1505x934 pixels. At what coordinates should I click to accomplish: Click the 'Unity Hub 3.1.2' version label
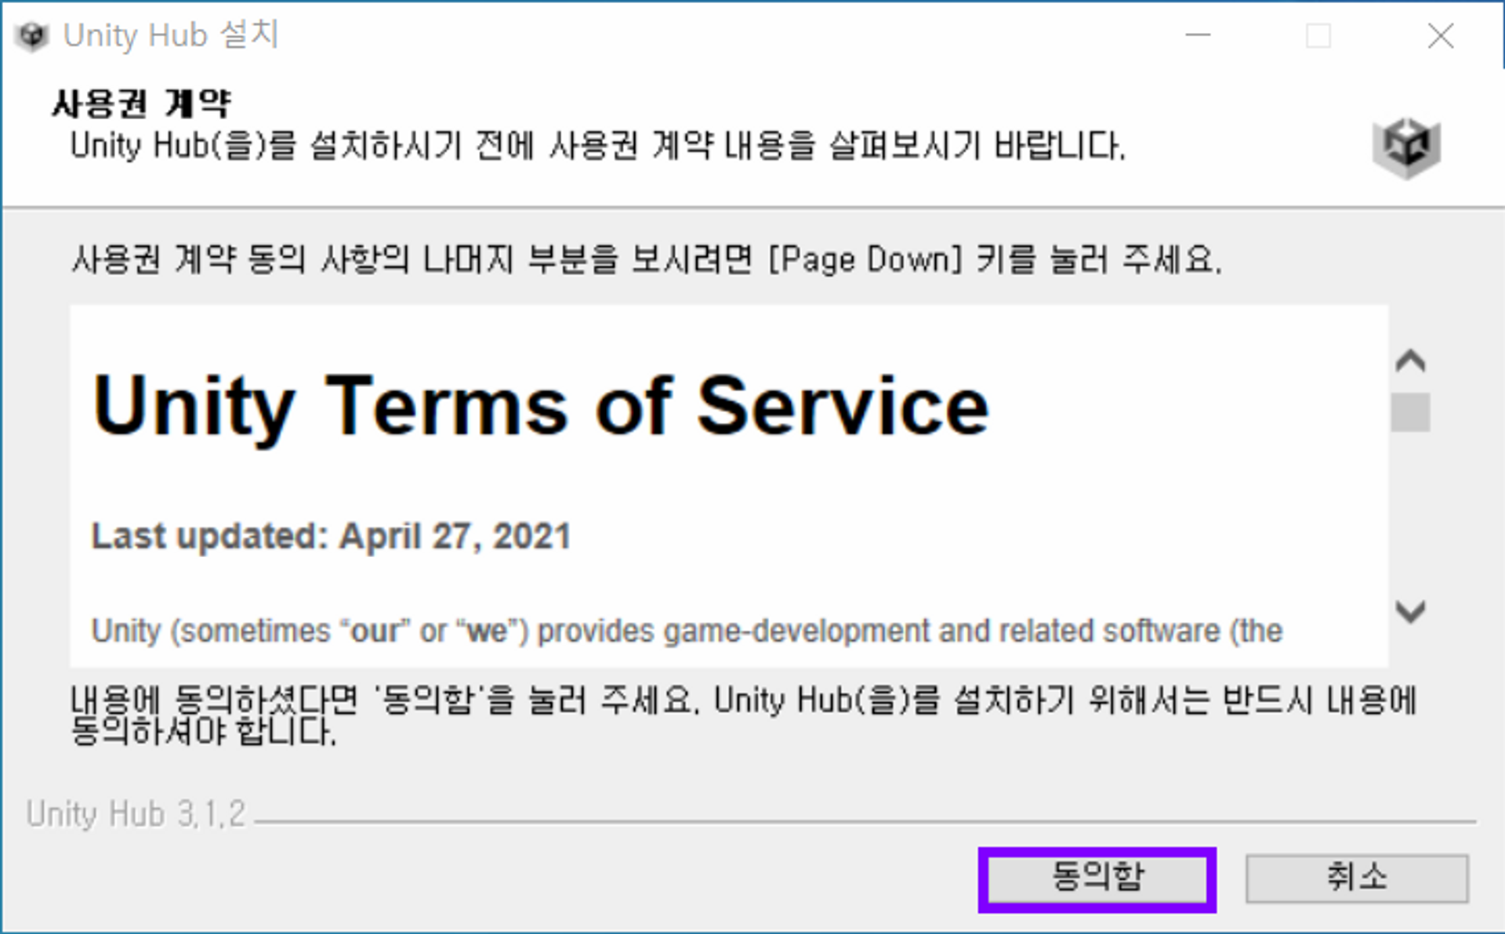click(x=136, y=814)
